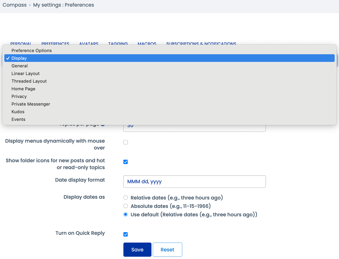Select Linear Layout in the dropdown

point(25,74)
